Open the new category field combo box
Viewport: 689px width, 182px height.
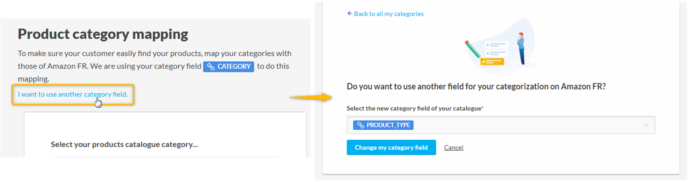pos(523,125)
